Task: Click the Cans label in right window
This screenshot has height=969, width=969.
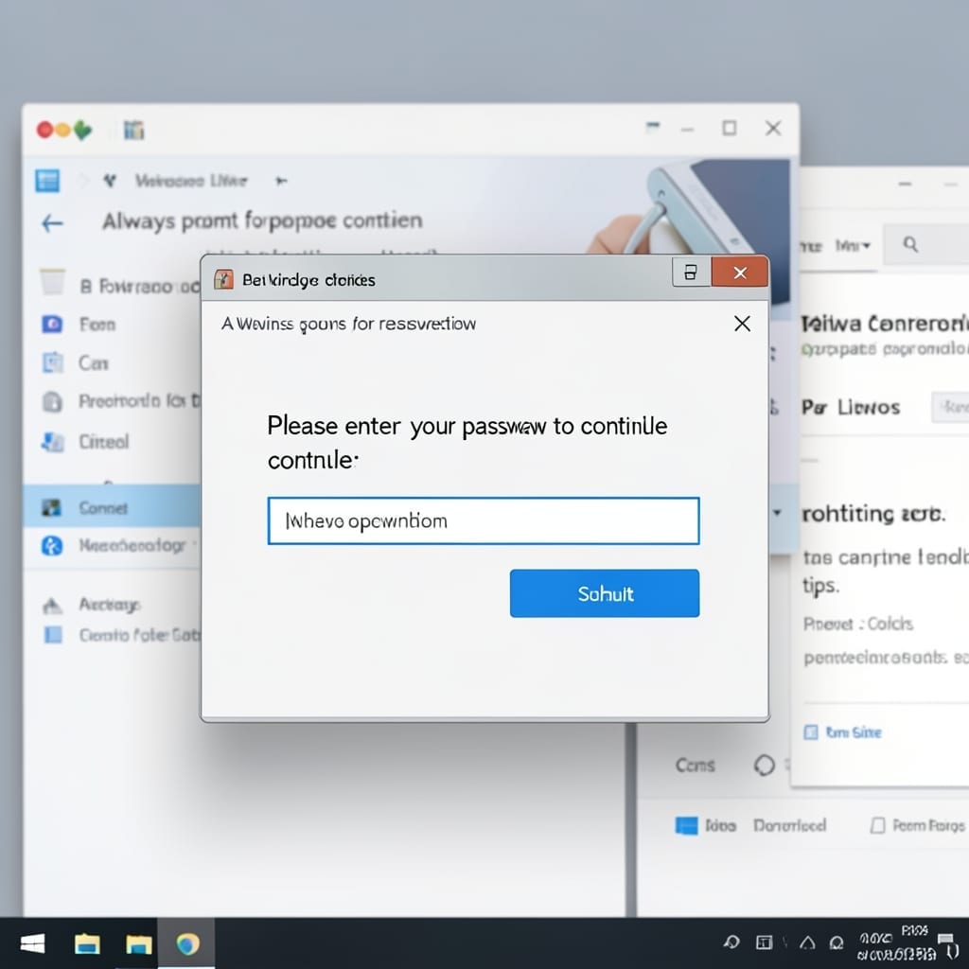Action: (x=696, y=765)
